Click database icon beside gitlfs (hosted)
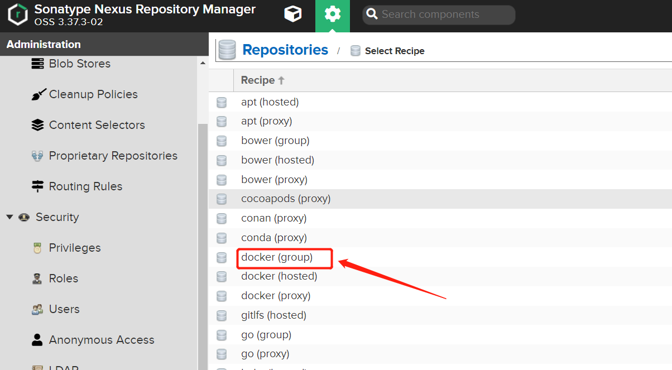672x370 pixels. (222, 315)
